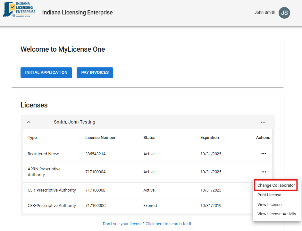Click the Expired status for license 71710000C
302x231 pixels.
[150, 206]
